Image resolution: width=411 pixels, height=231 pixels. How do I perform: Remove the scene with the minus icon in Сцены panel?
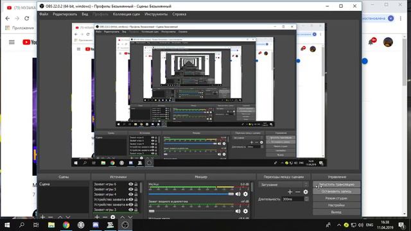[51, 217]
